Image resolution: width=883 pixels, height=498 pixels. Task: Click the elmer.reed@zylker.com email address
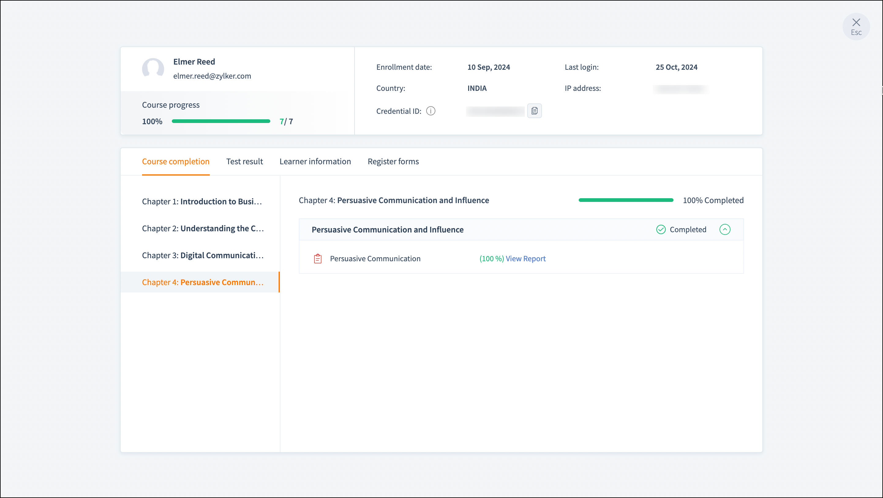(212, 76)
